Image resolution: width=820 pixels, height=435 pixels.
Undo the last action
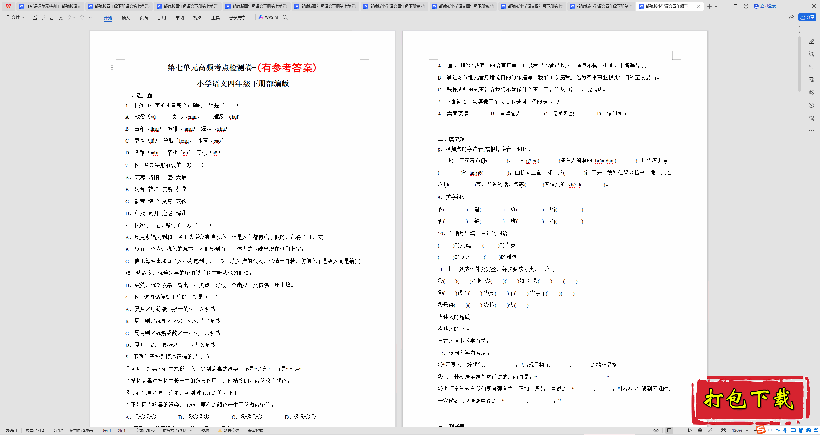point(69,17)
